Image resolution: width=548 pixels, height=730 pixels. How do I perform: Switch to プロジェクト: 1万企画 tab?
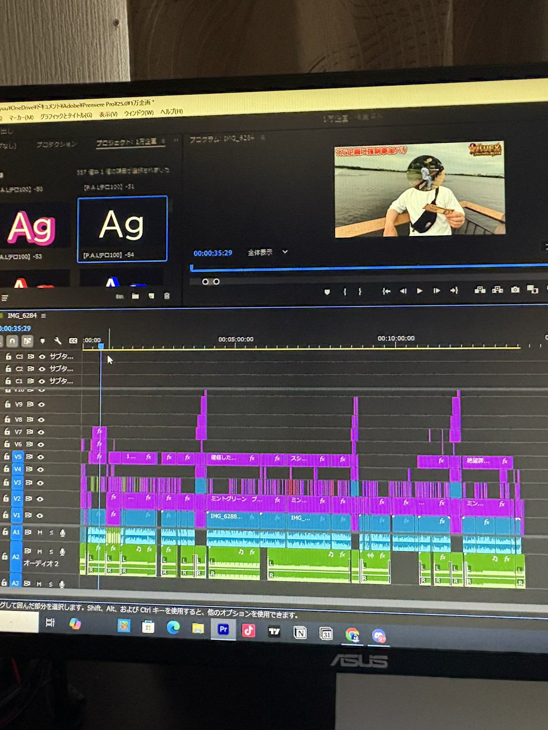tap(126, 142)
